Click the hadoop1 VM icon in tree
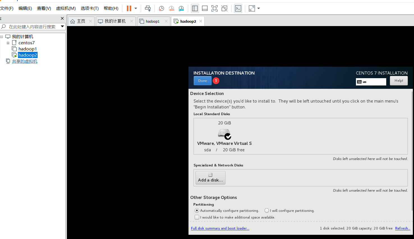Image resolution: width=414 pixels, height=239 pixels. 14,49
